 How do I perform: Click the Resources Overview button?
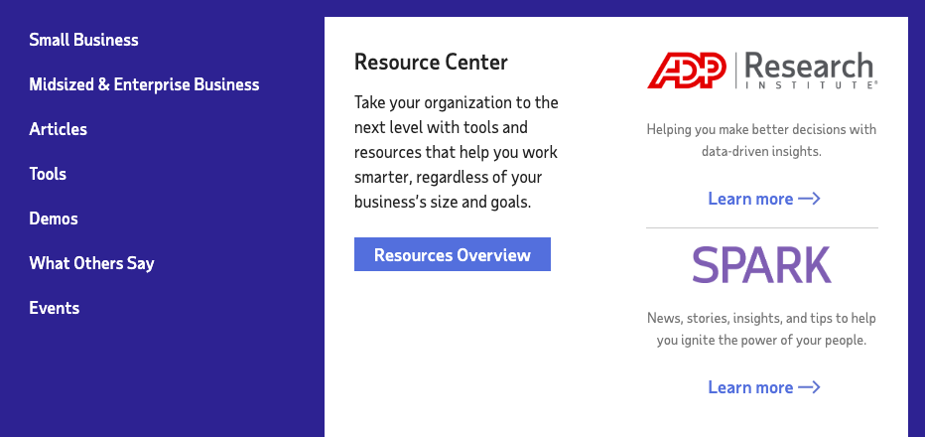tap(452, 255)
